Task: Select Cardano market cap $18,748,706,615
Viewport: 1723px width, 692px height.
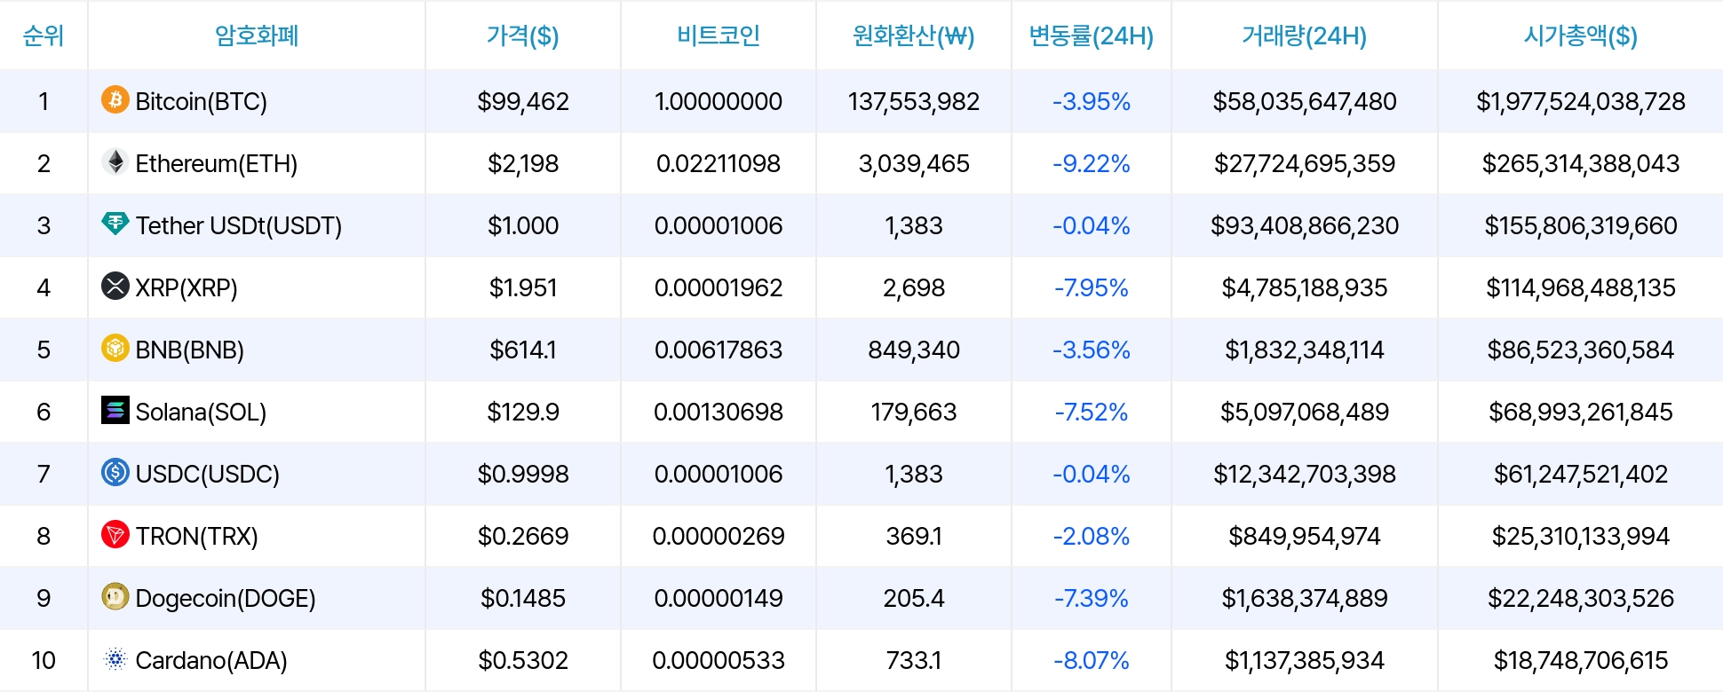Action: 1580,660
